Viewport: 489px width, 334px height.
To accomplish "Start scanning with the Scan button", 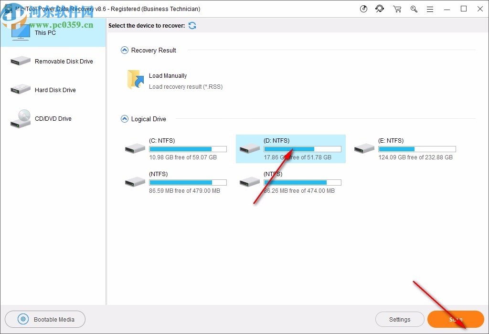I will (455, 319).
